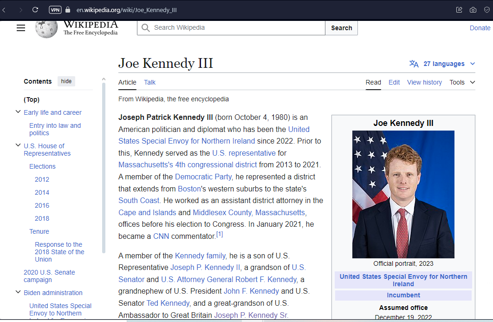Open Massachusetts's 4th congressional district link

coord(188,164)
